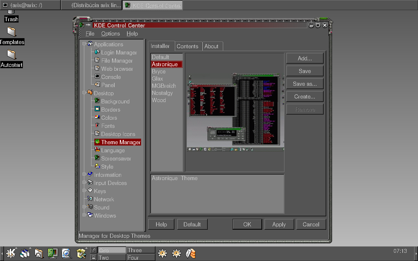Image resolution: width=418 pixels, height=261 pixels.
Task: Click the Login Manager icon in tree
Action: click(97, 52)
